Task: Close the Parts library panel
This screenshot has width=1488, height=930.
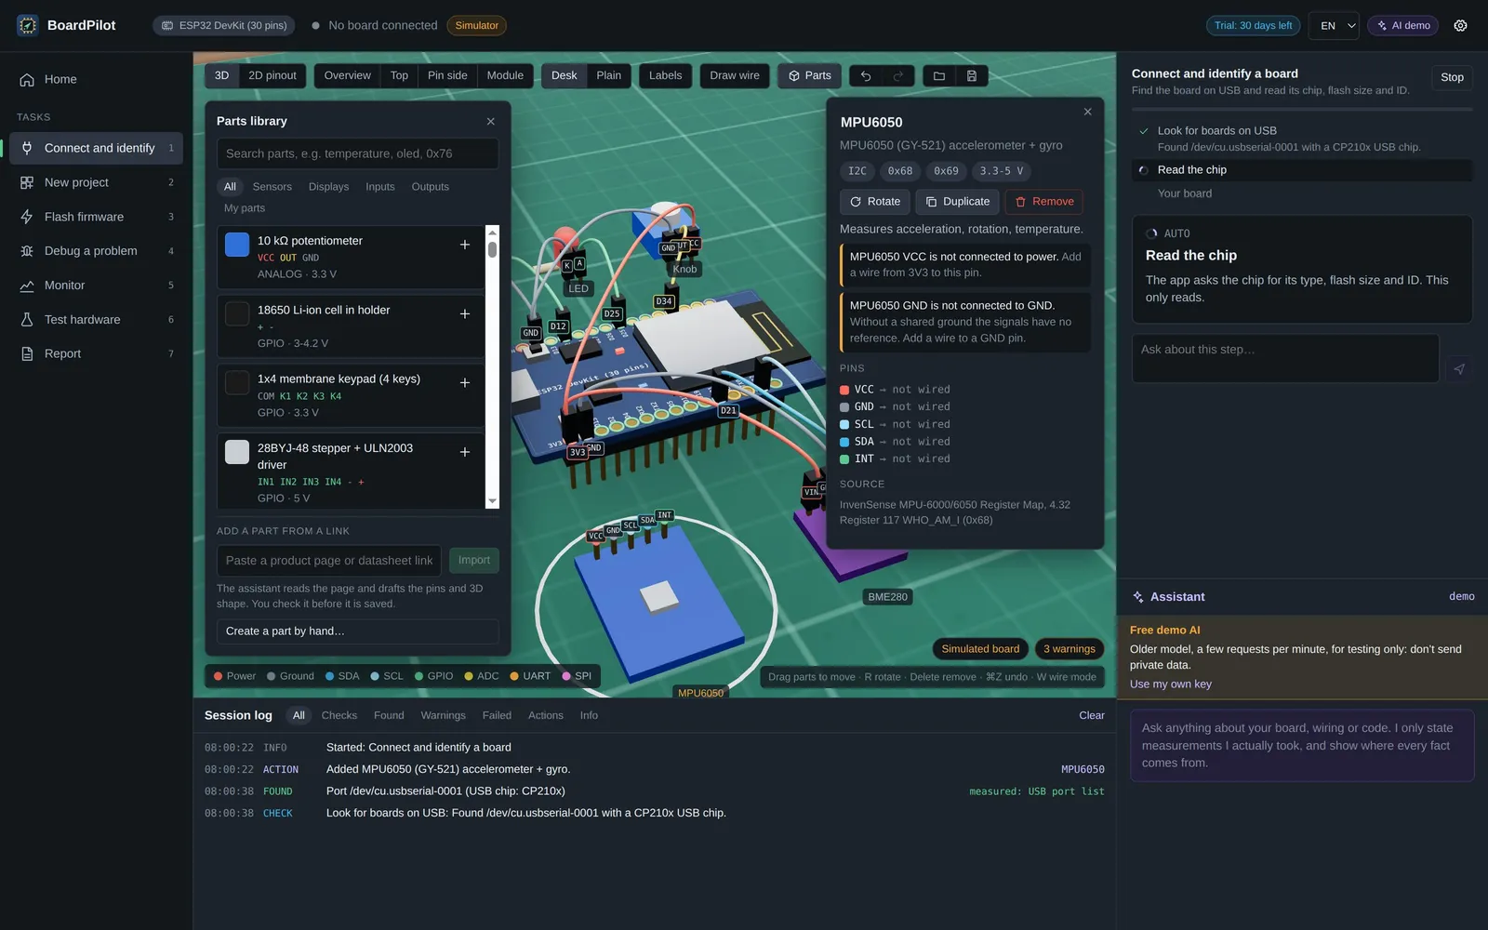Action: [x=491, y=121]
